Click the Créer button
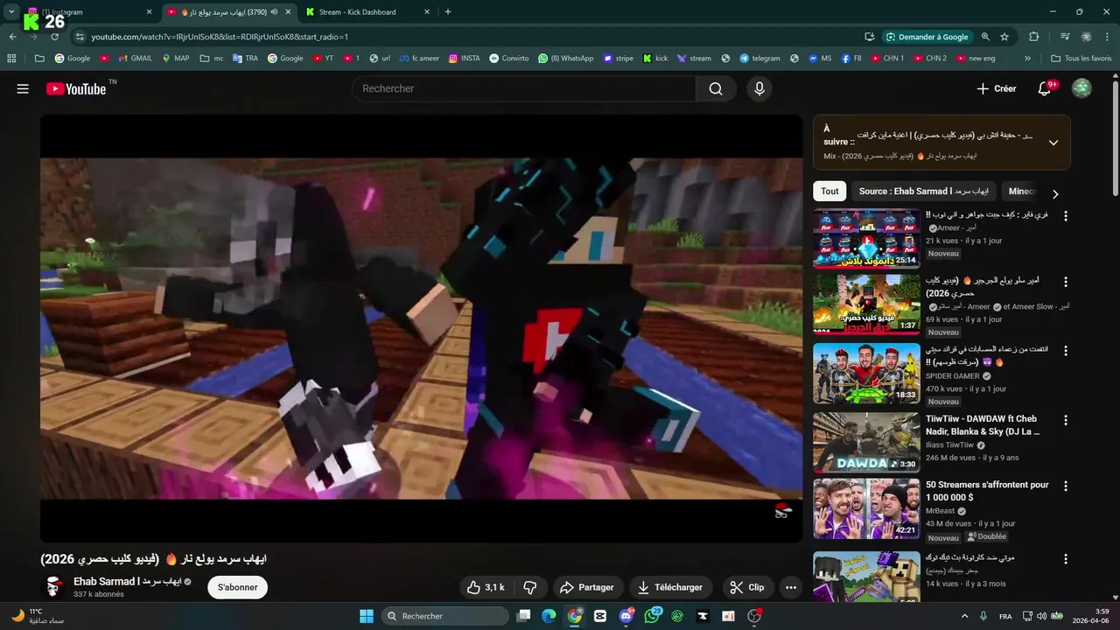The height and width of the screenshot is (630, 1120). [x=997, y=88]
